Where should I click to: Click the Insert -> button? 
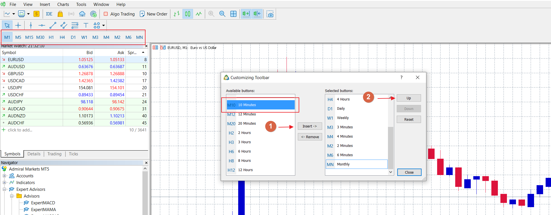pos(310,126)
